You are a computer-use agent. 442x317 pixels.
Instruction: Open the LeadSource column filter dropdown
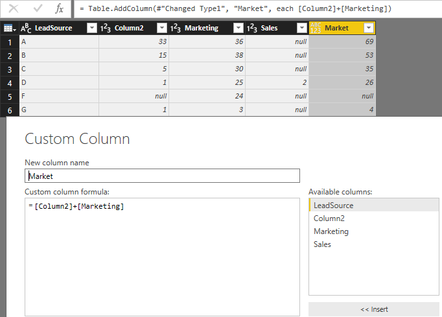(92, 28)
